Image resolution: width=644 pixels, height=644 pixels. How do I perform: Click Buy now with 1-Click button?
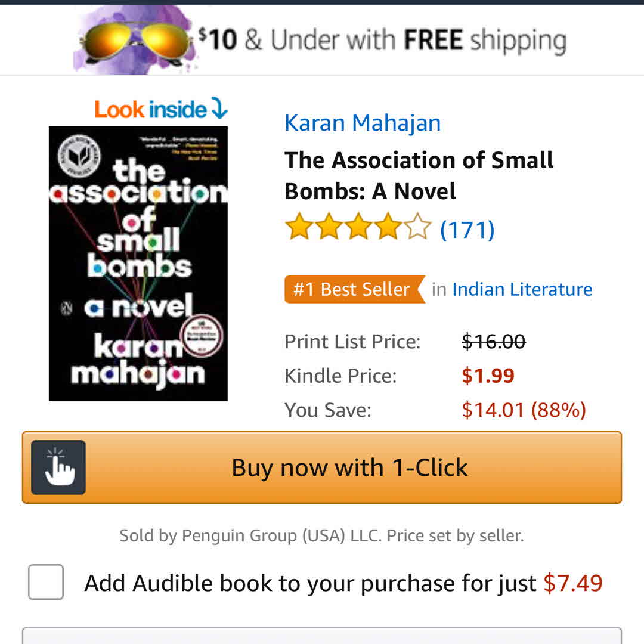[x=322, y=467]
